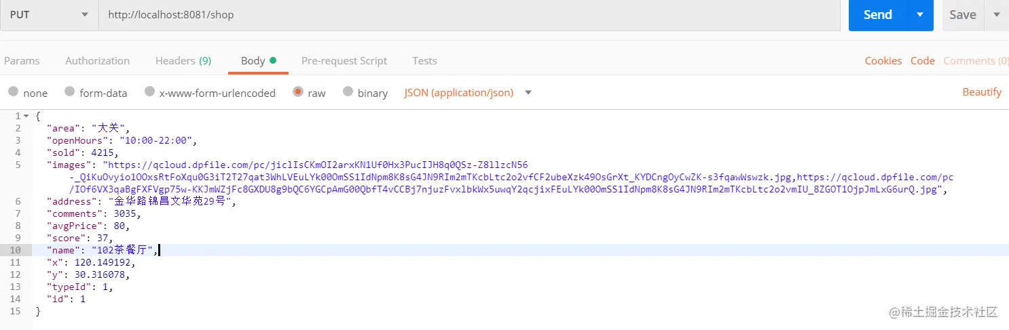The height and width of the screenshot is (330, 1009).
Task: Switch to the Params tab
Action: point(22,61)
